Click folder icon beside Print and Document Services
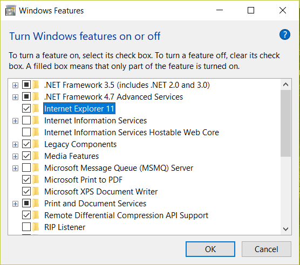This screenshot has height=265, width=300. [x=36, y=203]
